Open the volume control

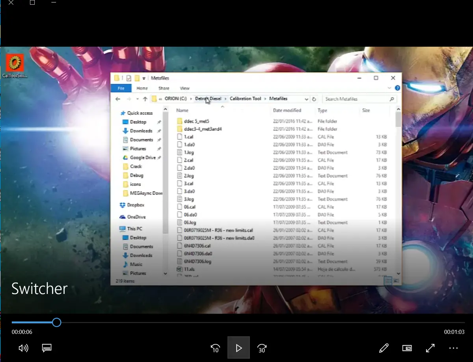24,348
